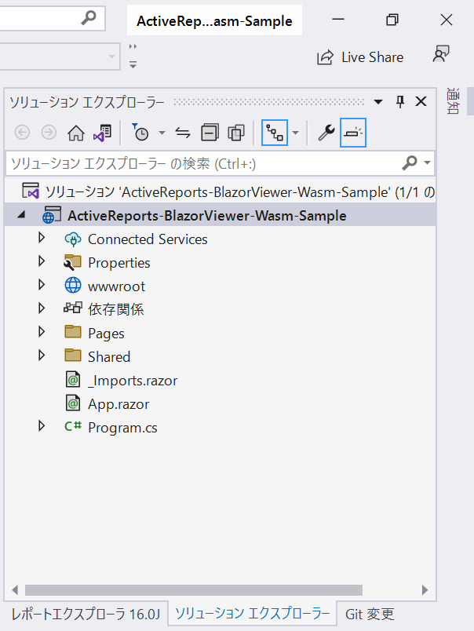474x631 pixels.
Task: Expand the wwwroot node
Action: (42, 285)
